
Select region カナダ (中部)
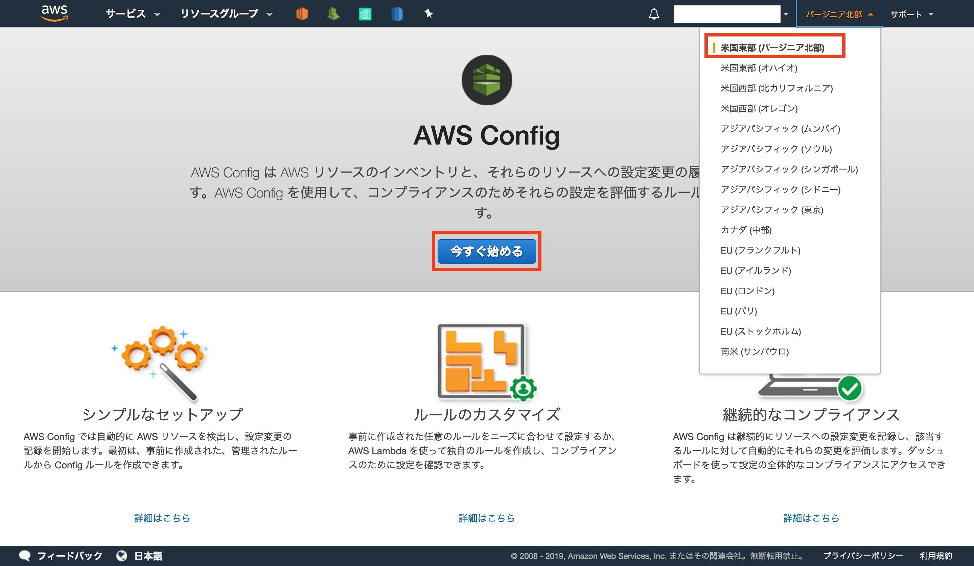coord(746,230)
